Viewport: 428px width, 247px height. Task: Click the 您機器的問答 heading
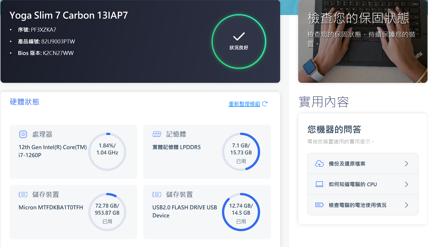(x=334, y=130)
